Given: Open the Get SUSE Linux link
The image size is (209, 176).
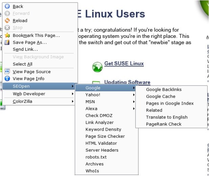Looking at the screenshot, I should pos(124,64).
